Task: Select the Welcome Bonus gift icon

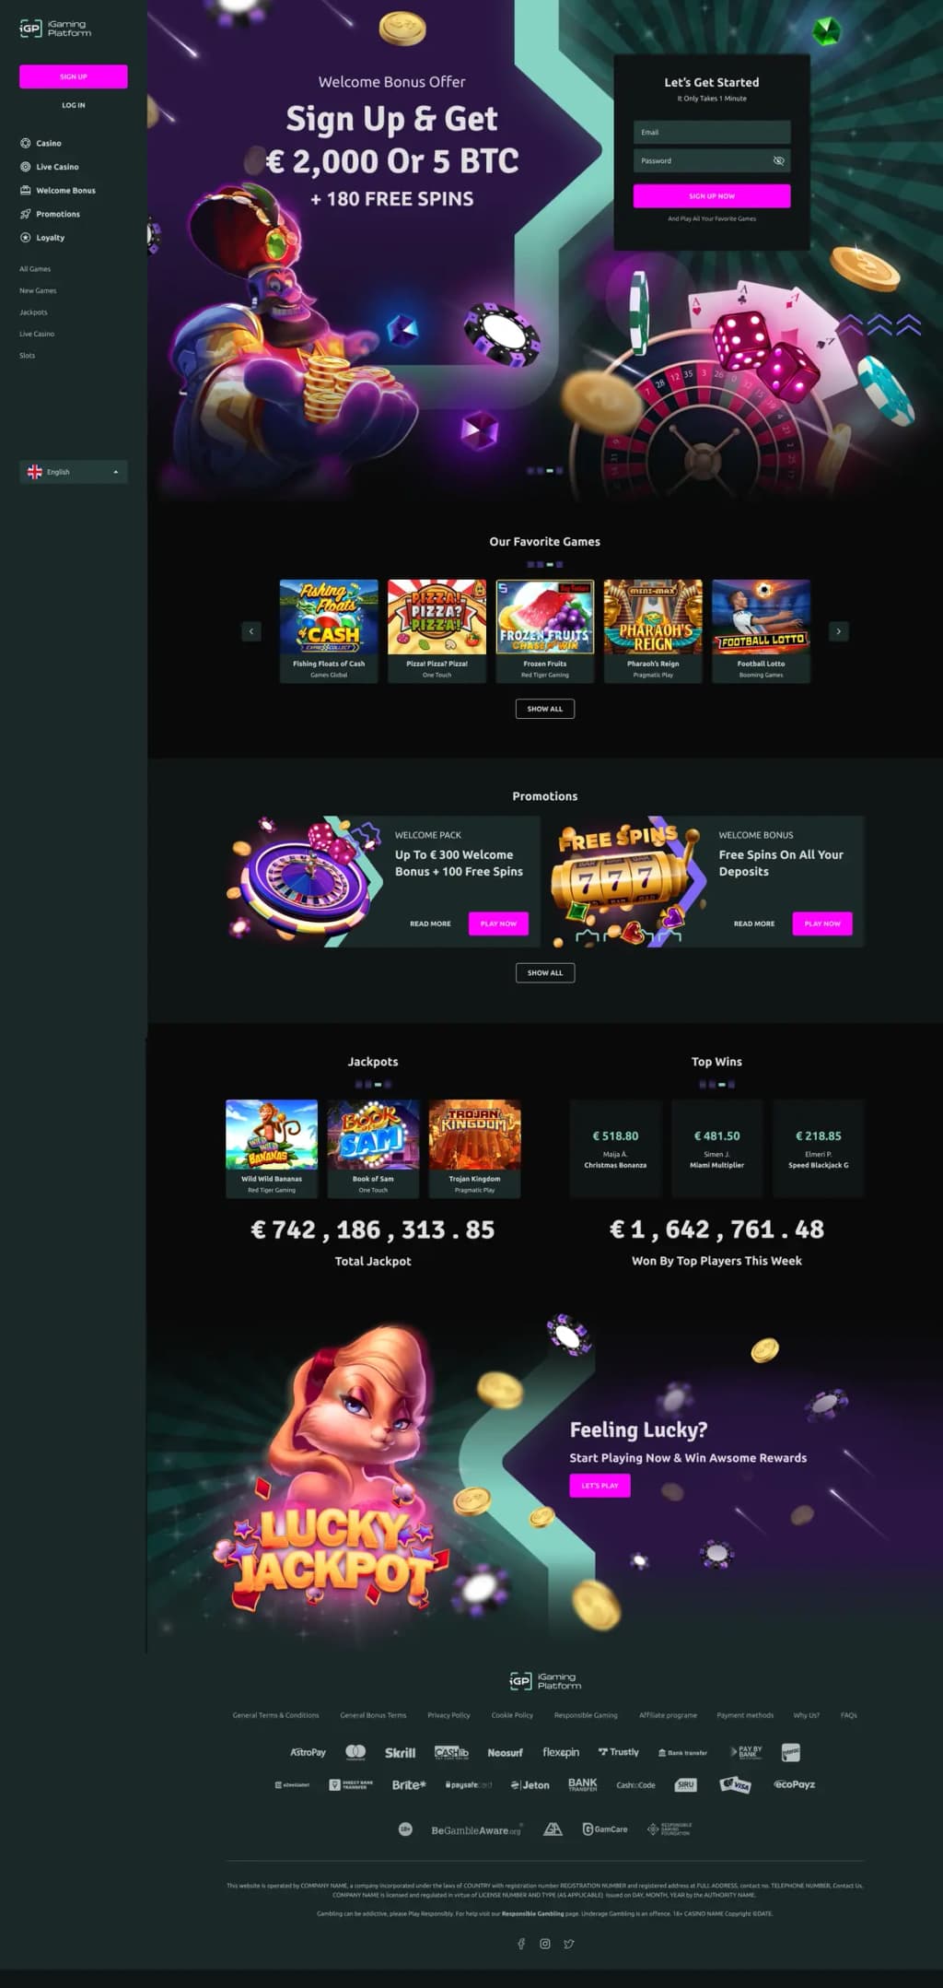Action: pos(26,190)
